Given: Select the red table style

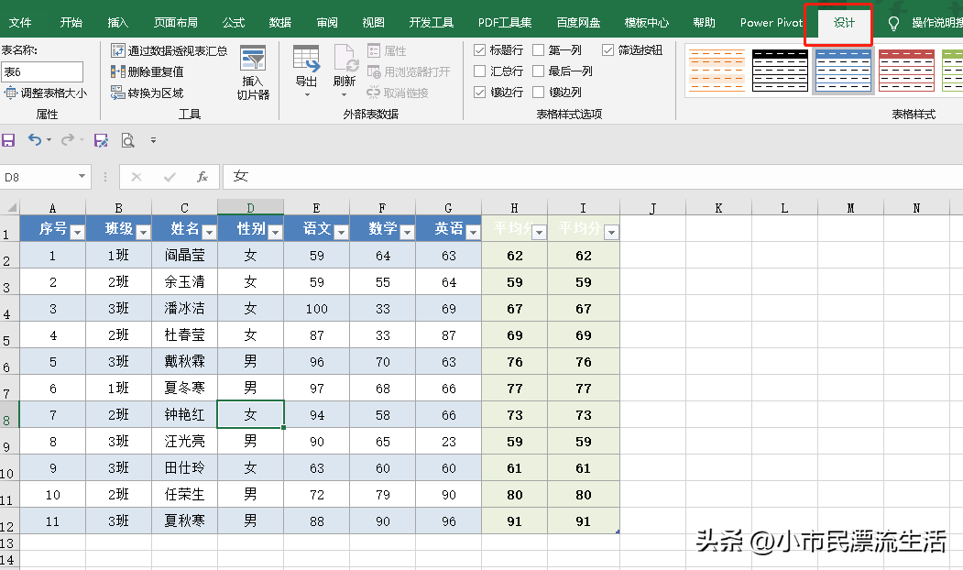Looking at the screenshot, I should pyautogui.click(x=906, y=71).
